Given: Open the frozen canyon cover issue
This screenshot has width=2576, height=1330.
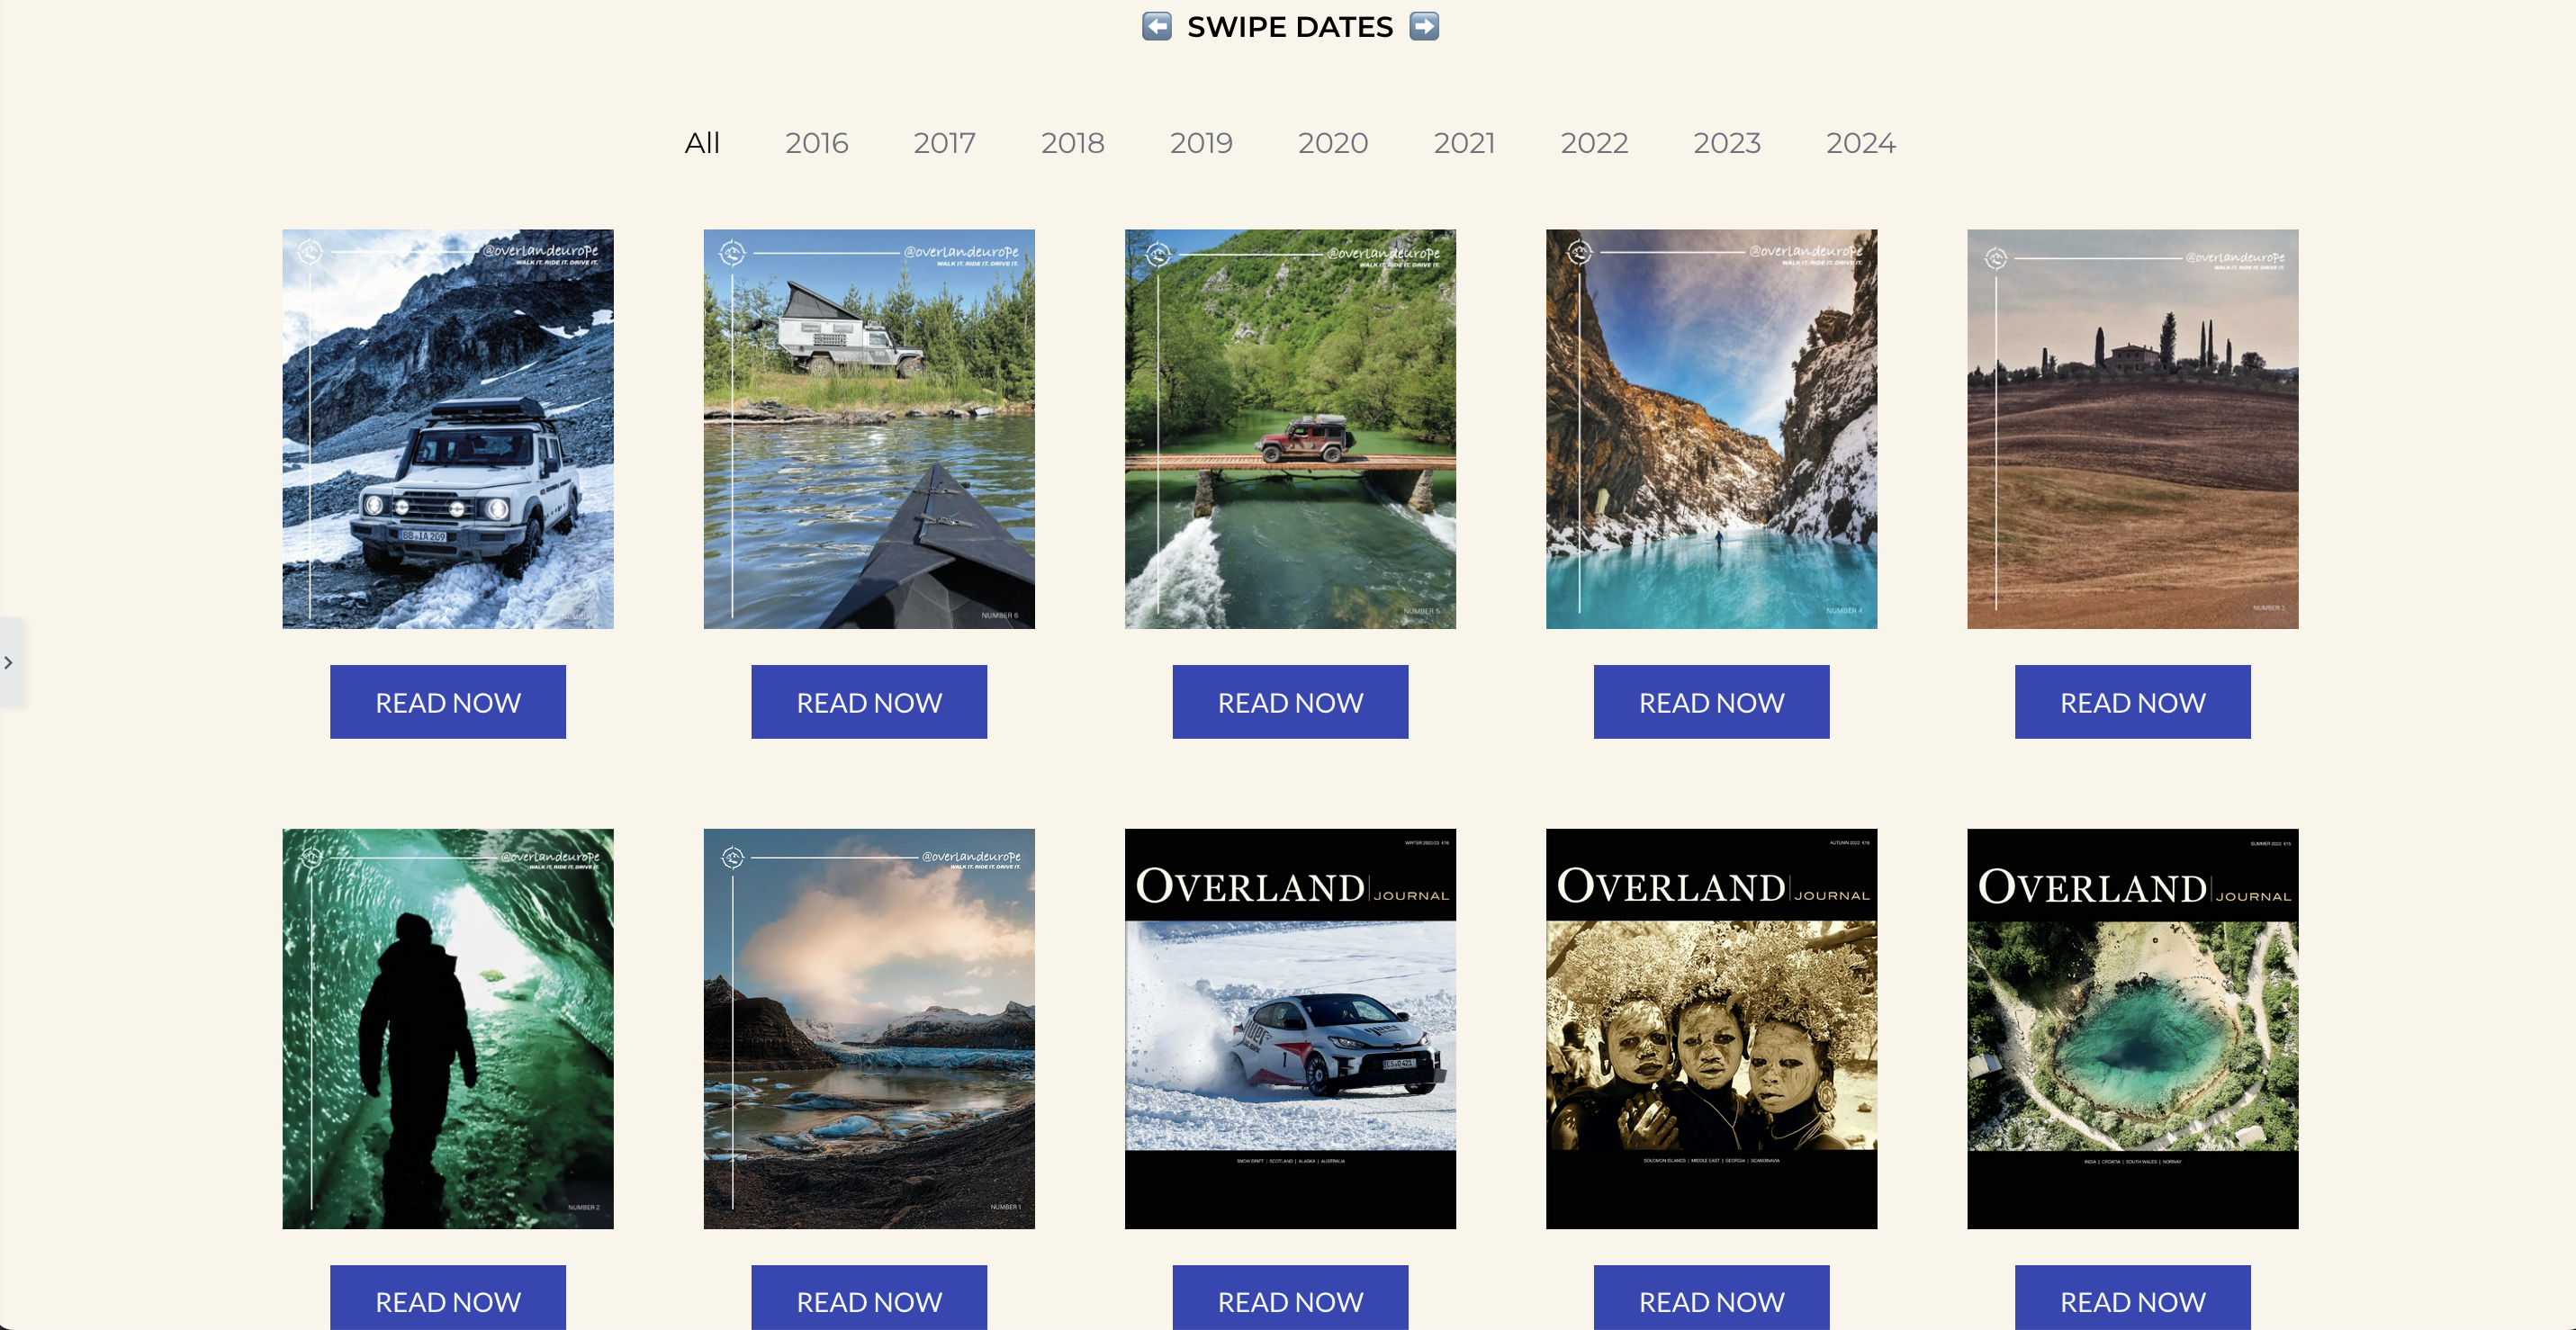Looking at the screenshot, I should pyautogui.click(x=1711, y=429).
